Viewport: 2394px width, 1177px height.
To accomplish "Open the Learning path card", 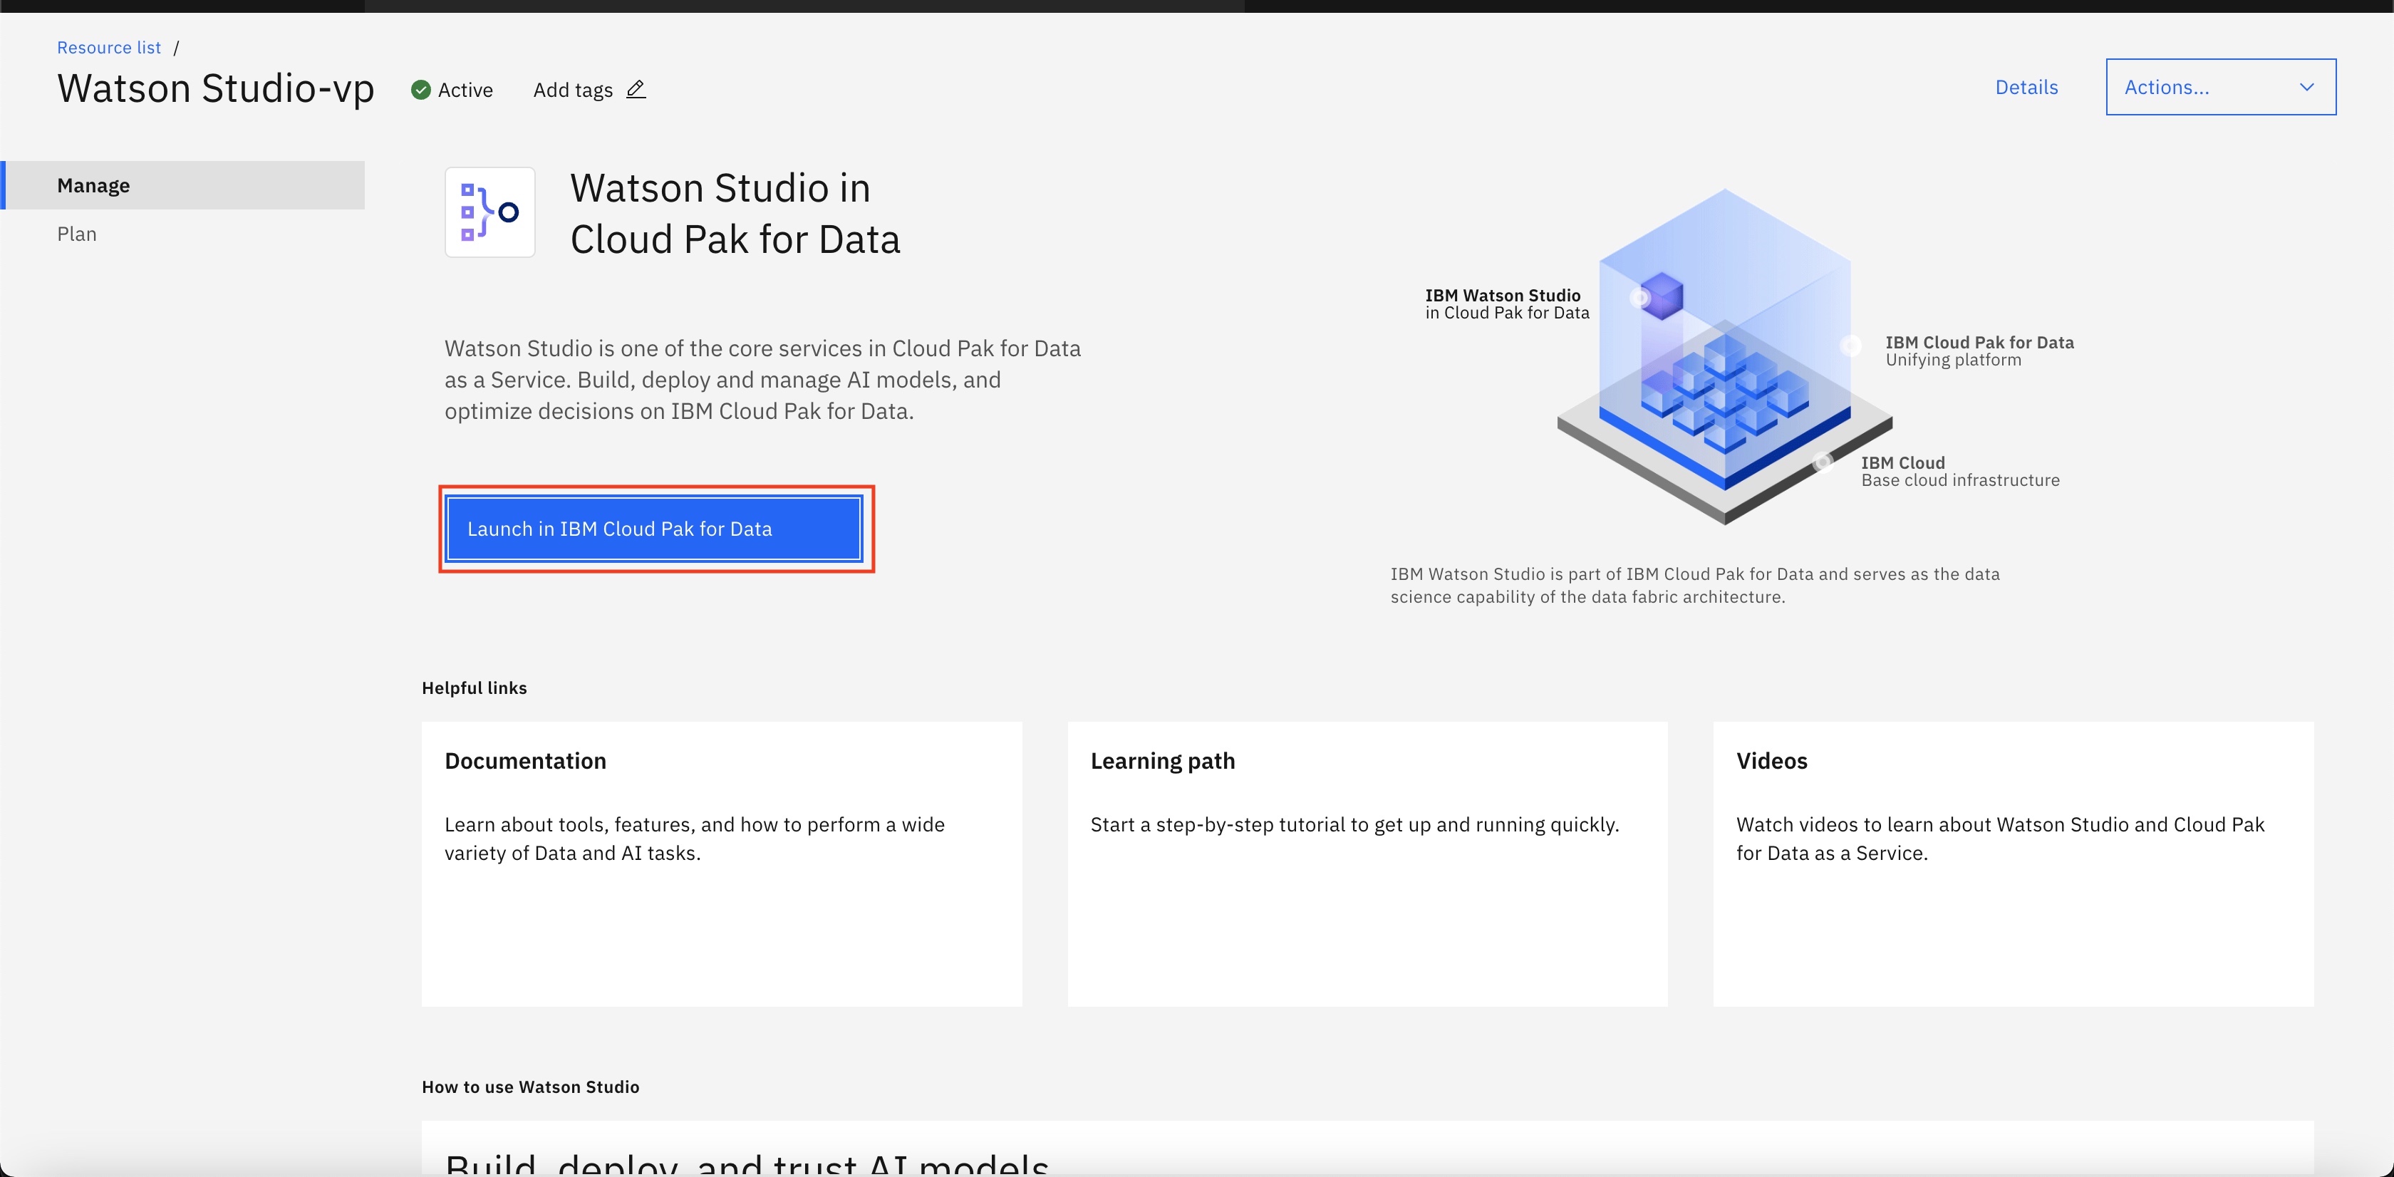I will point(1367,863).
